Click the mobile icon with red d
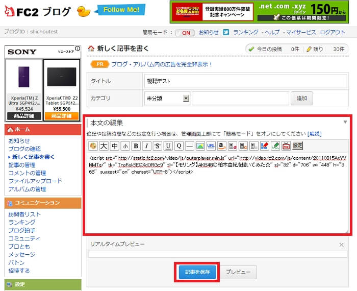357x291 pixels. point(233,146)
